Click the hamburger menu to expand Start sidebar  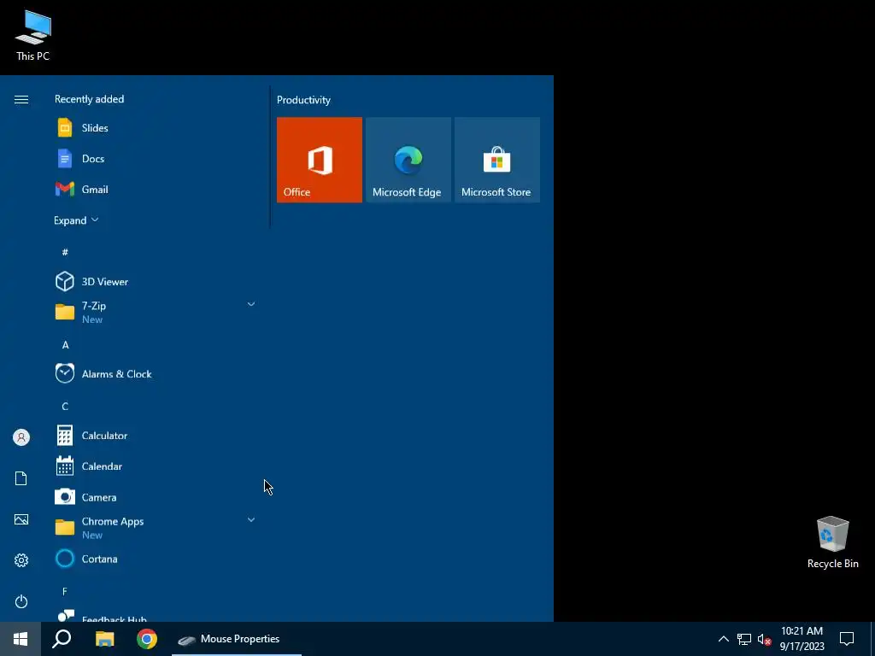(x=21, y=99)
